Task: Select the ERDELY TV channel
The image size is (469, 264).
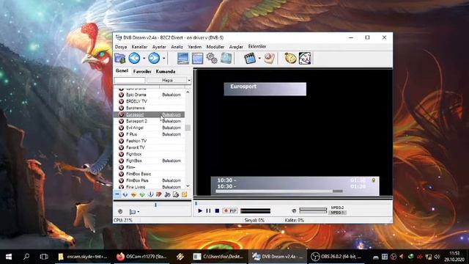Action: (x=149, y=101)
